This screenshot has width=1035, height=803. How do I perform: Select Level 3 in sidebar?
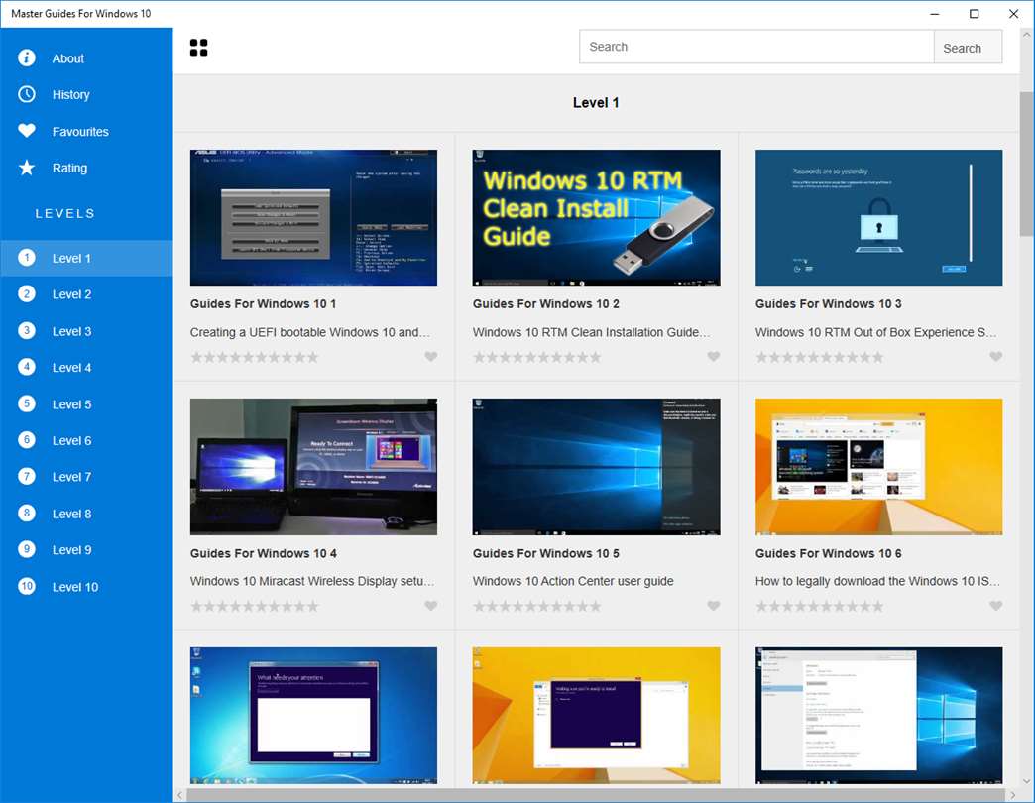[x=86, y=331]
